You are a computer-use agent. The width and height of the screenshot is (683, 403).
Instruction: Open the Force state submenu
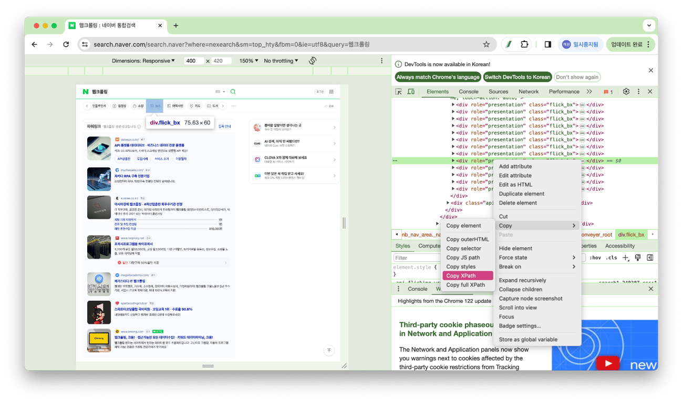[x=537, y=258]
